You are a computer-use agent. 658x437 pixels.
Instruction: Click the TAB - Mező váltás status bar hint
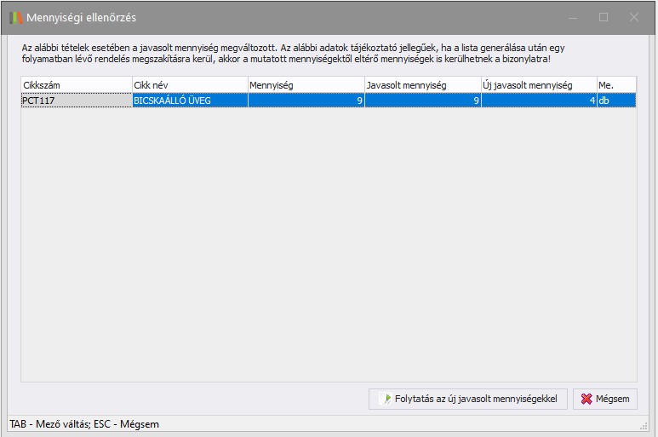[x=83, y=424]
